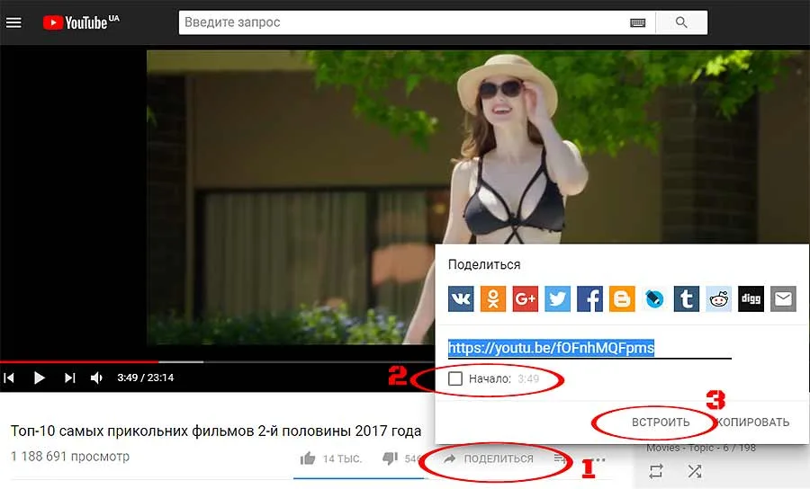Image resolution: width=810 pixels, height=489 pixels.
Task: Toggle playlist loop icon
Action: coord(656,470)
